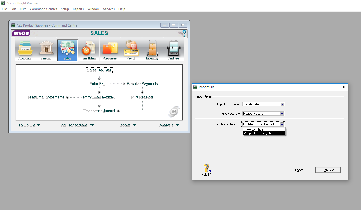Open Print/Email Statements
The height and width of the screenshot is (210, 361).
point(46,97)
